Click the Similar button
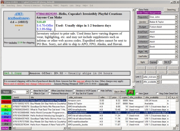 pos(162,72)
